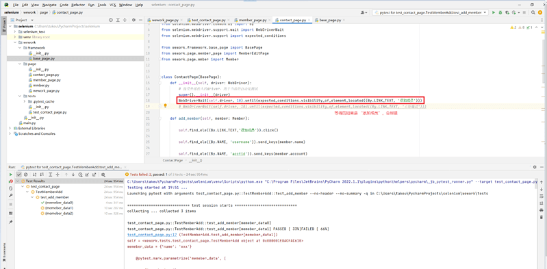Clear console with the trash icon

[542, 217]
